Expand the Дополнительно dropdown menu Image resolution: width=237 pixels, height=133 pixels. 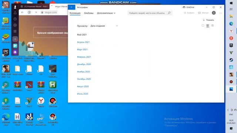point(106,13)
